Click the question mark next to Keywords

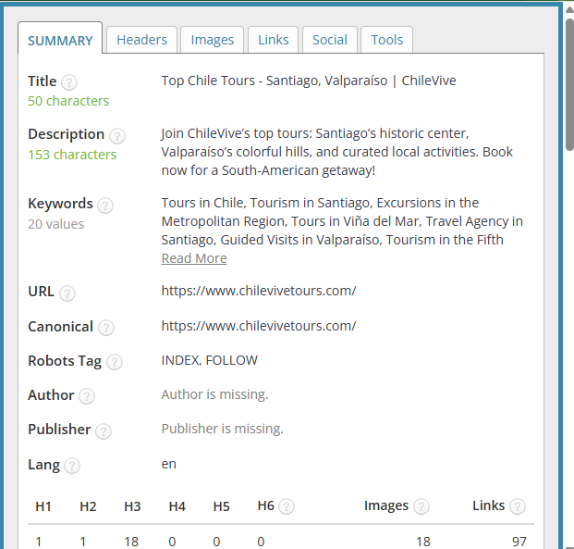click(x=105, y=206)
